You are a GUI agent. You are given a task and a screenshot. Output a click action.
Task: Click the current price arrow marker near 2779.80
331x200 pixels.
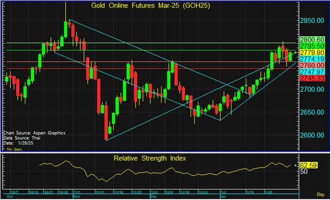[x=296, y=52]
